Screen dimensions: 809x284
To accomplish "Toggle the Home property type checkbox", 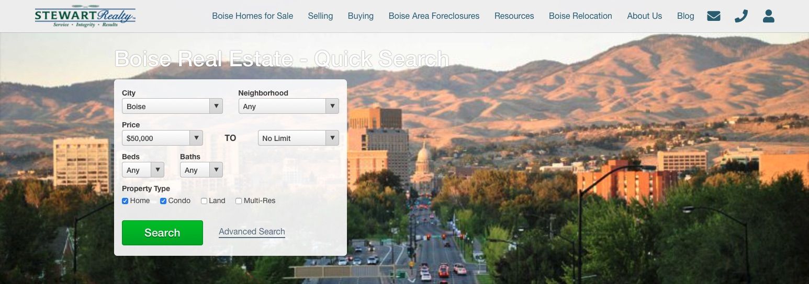I will tap(125, 201).
